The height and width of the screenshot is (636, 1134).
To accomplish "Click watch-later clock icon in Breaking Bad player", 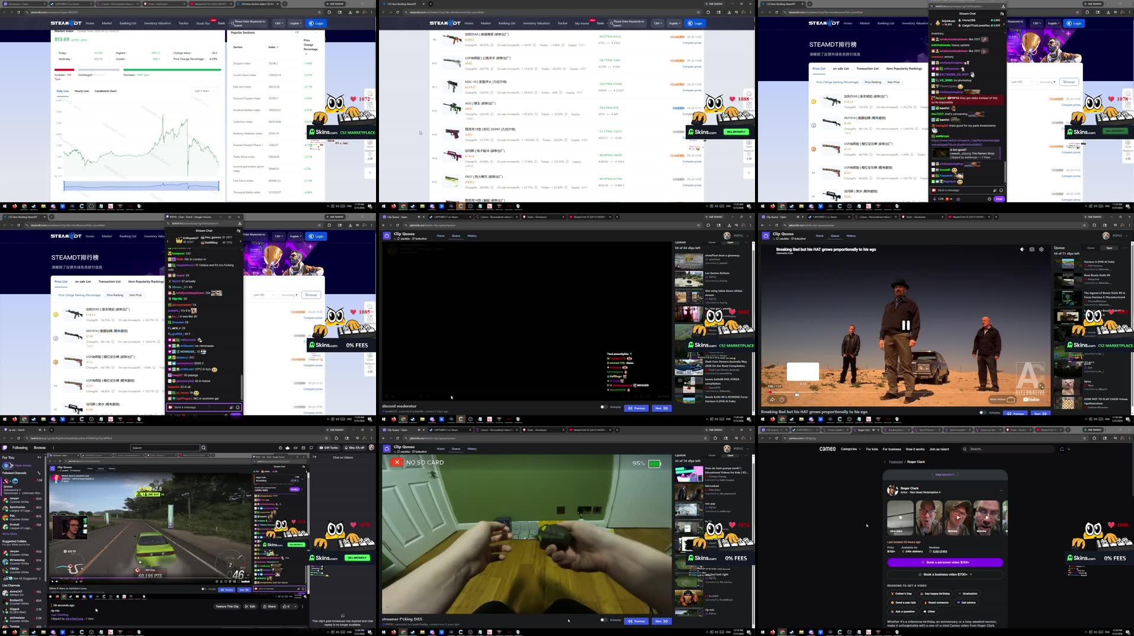I will pyautogui.click(x=782, y=399).
